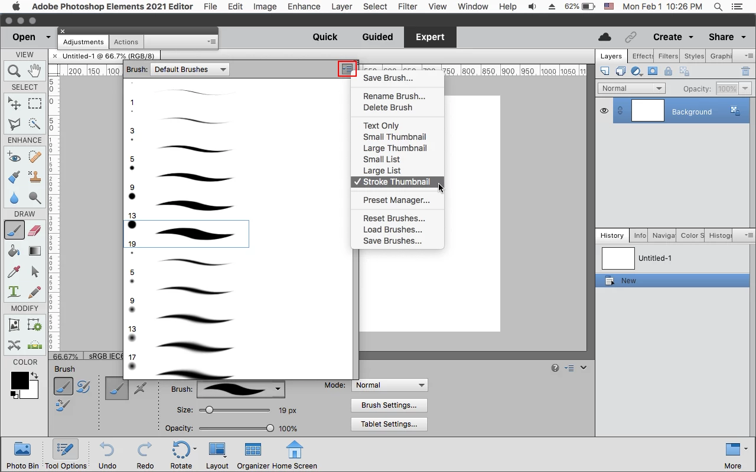This screenshot has width=756, height=472.
Task: Expand the Open button dropdown arrow
Action: tap(48, 37)
